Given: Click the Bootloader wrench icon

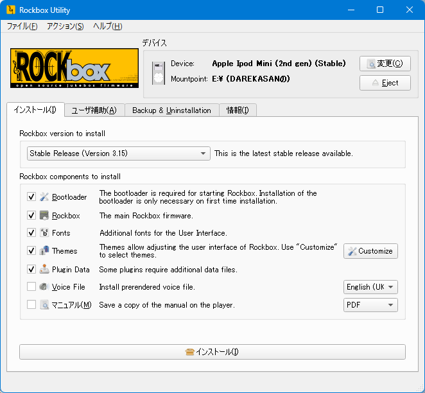Looking at the screenshot, I should click(44, 197).
